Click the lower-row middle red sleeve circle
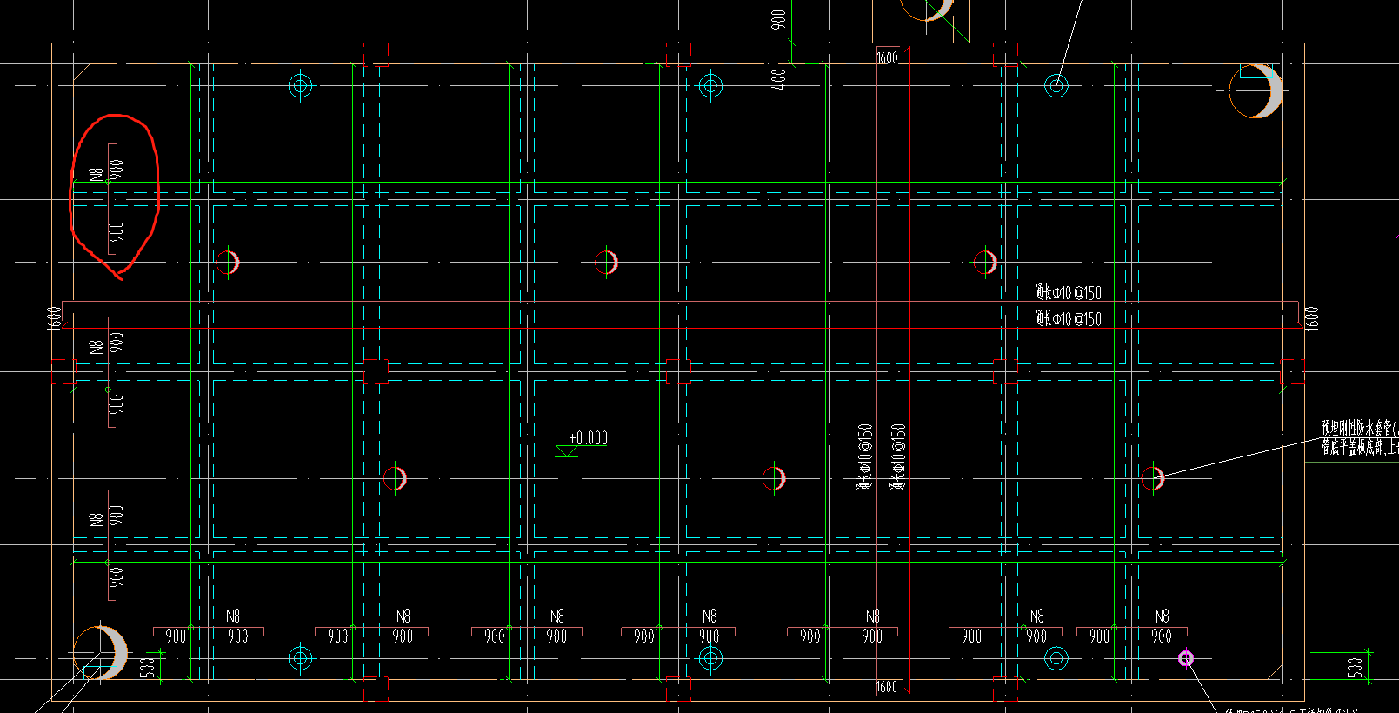 click(x=774, y=478)
